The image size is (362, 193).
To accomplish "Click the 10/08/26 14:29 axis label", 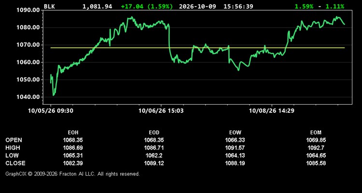I will tap(271, 111).
